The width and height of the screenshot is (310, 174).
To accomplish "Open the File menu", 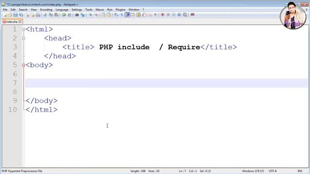I will [5, 10].
